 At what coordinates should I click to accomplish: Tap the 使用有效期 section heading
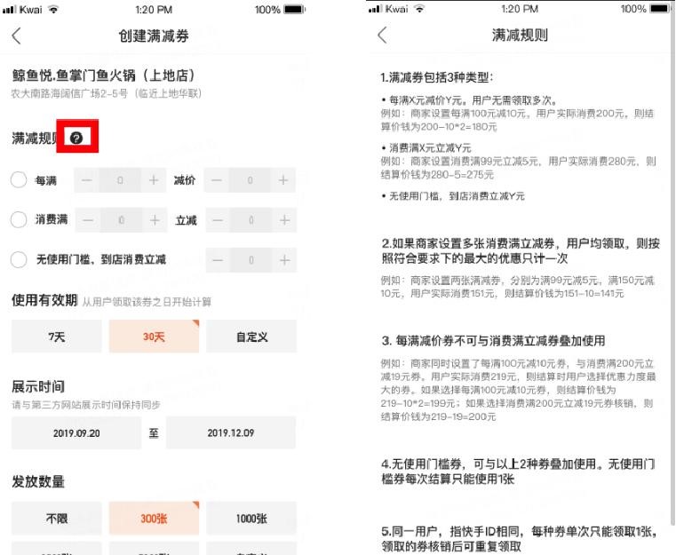(x=44, y=300)
